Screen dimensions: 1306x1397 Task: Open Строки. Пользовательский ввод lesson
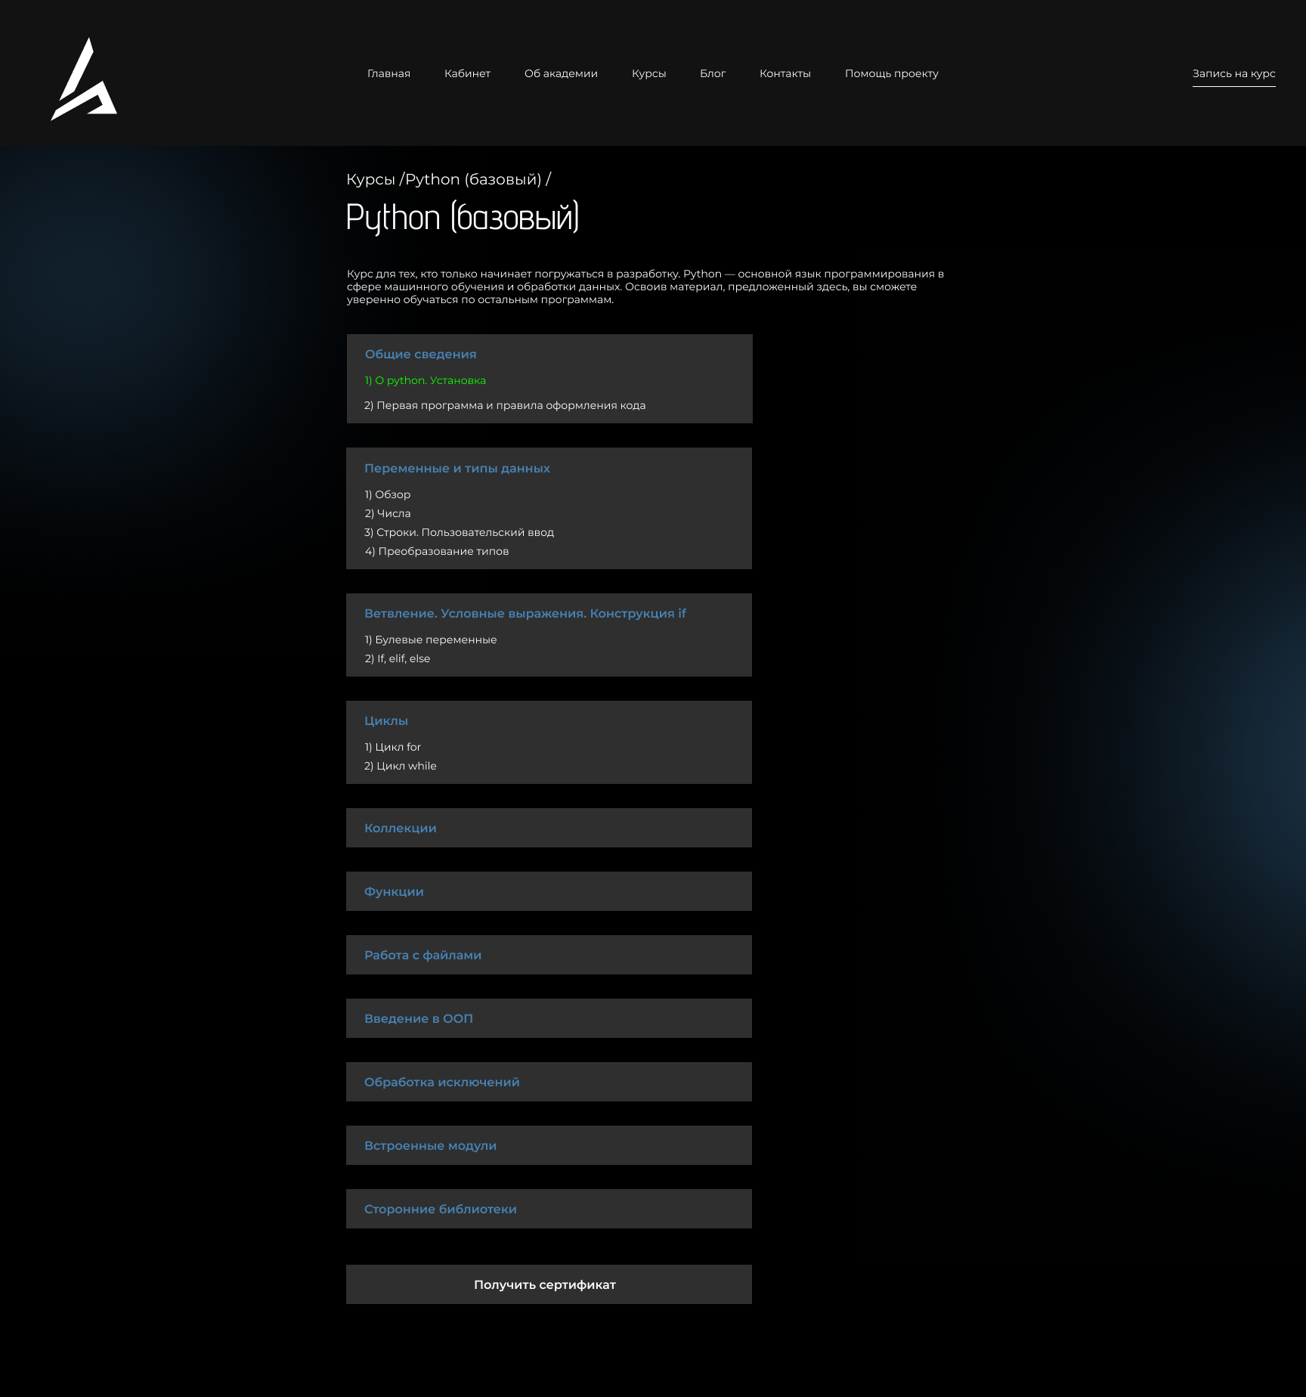[459, 532]
